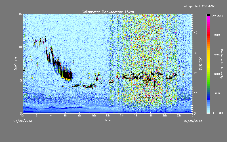Click the 10 kft tick label on the right axis
The height and width of the screenshot is (142, 227).
tap(196, 93)
